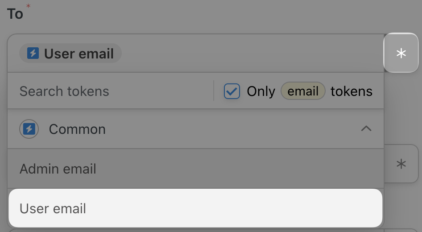Click the circled lightning icon beside Common

tap(29, 129)
